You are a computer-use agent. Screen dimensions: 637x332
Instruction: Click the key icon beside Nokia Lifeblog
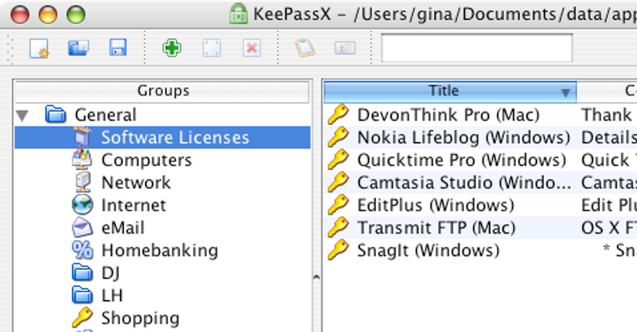tap(338, 137)
